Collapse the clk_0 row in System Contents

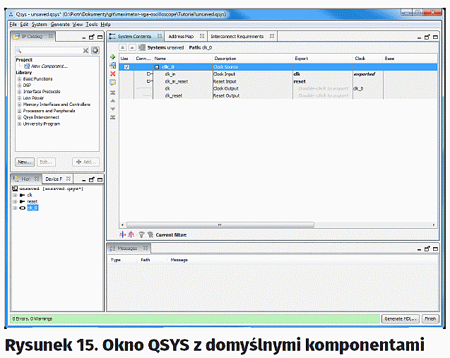click(x=158, y=67)
